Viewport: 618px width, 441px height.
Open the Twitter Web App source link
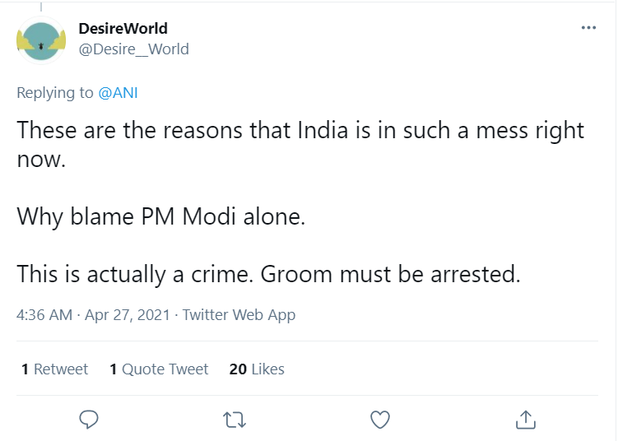coord(239,315)
